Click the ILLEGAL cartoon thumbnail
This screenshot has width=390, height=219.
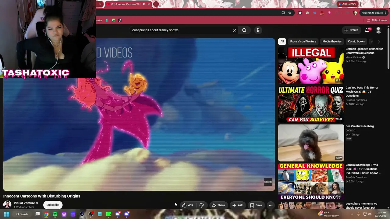point(311,65)
